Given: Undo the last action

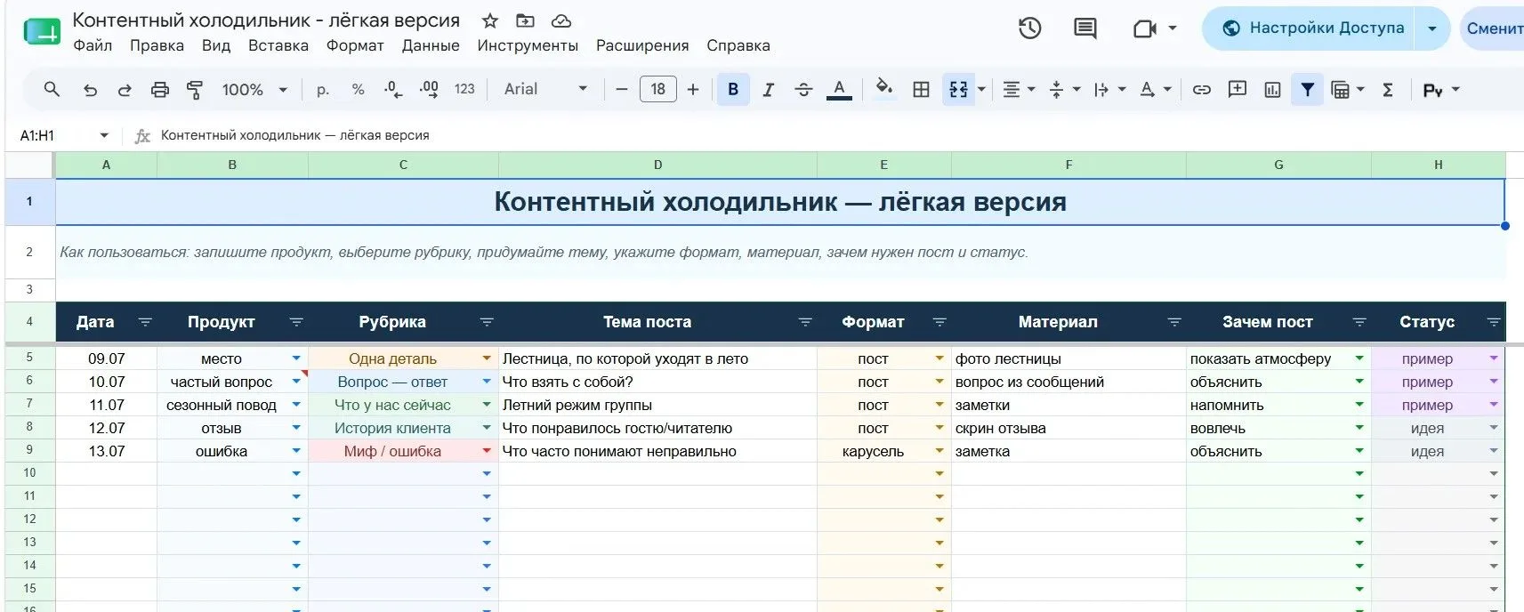Looking at the screenshot, I should coord(90,89).
